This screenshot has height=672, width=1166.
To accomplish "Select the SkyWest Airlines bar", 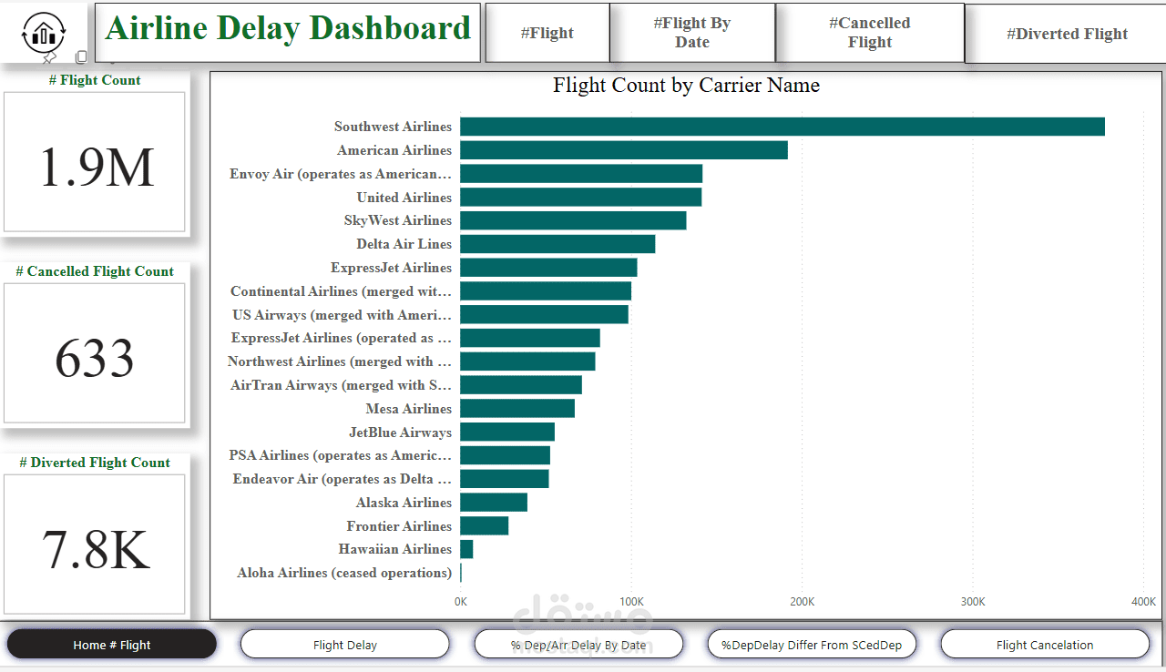I will pyautogui.click(x=573, y=220).
